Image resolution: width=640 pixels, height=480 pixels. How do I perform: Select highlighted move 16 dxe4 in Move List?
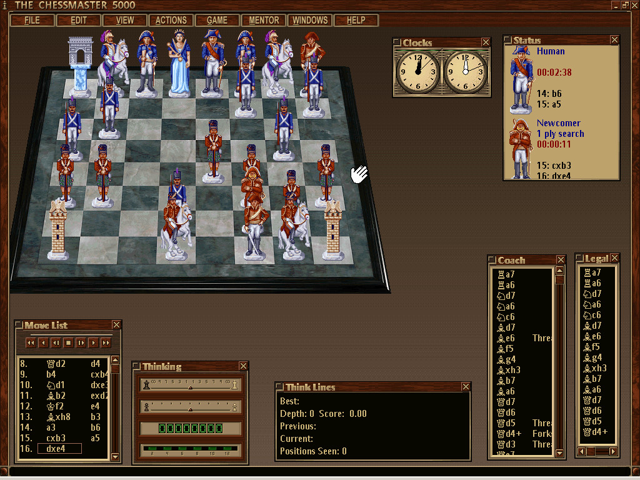click(x=59, y=449)
